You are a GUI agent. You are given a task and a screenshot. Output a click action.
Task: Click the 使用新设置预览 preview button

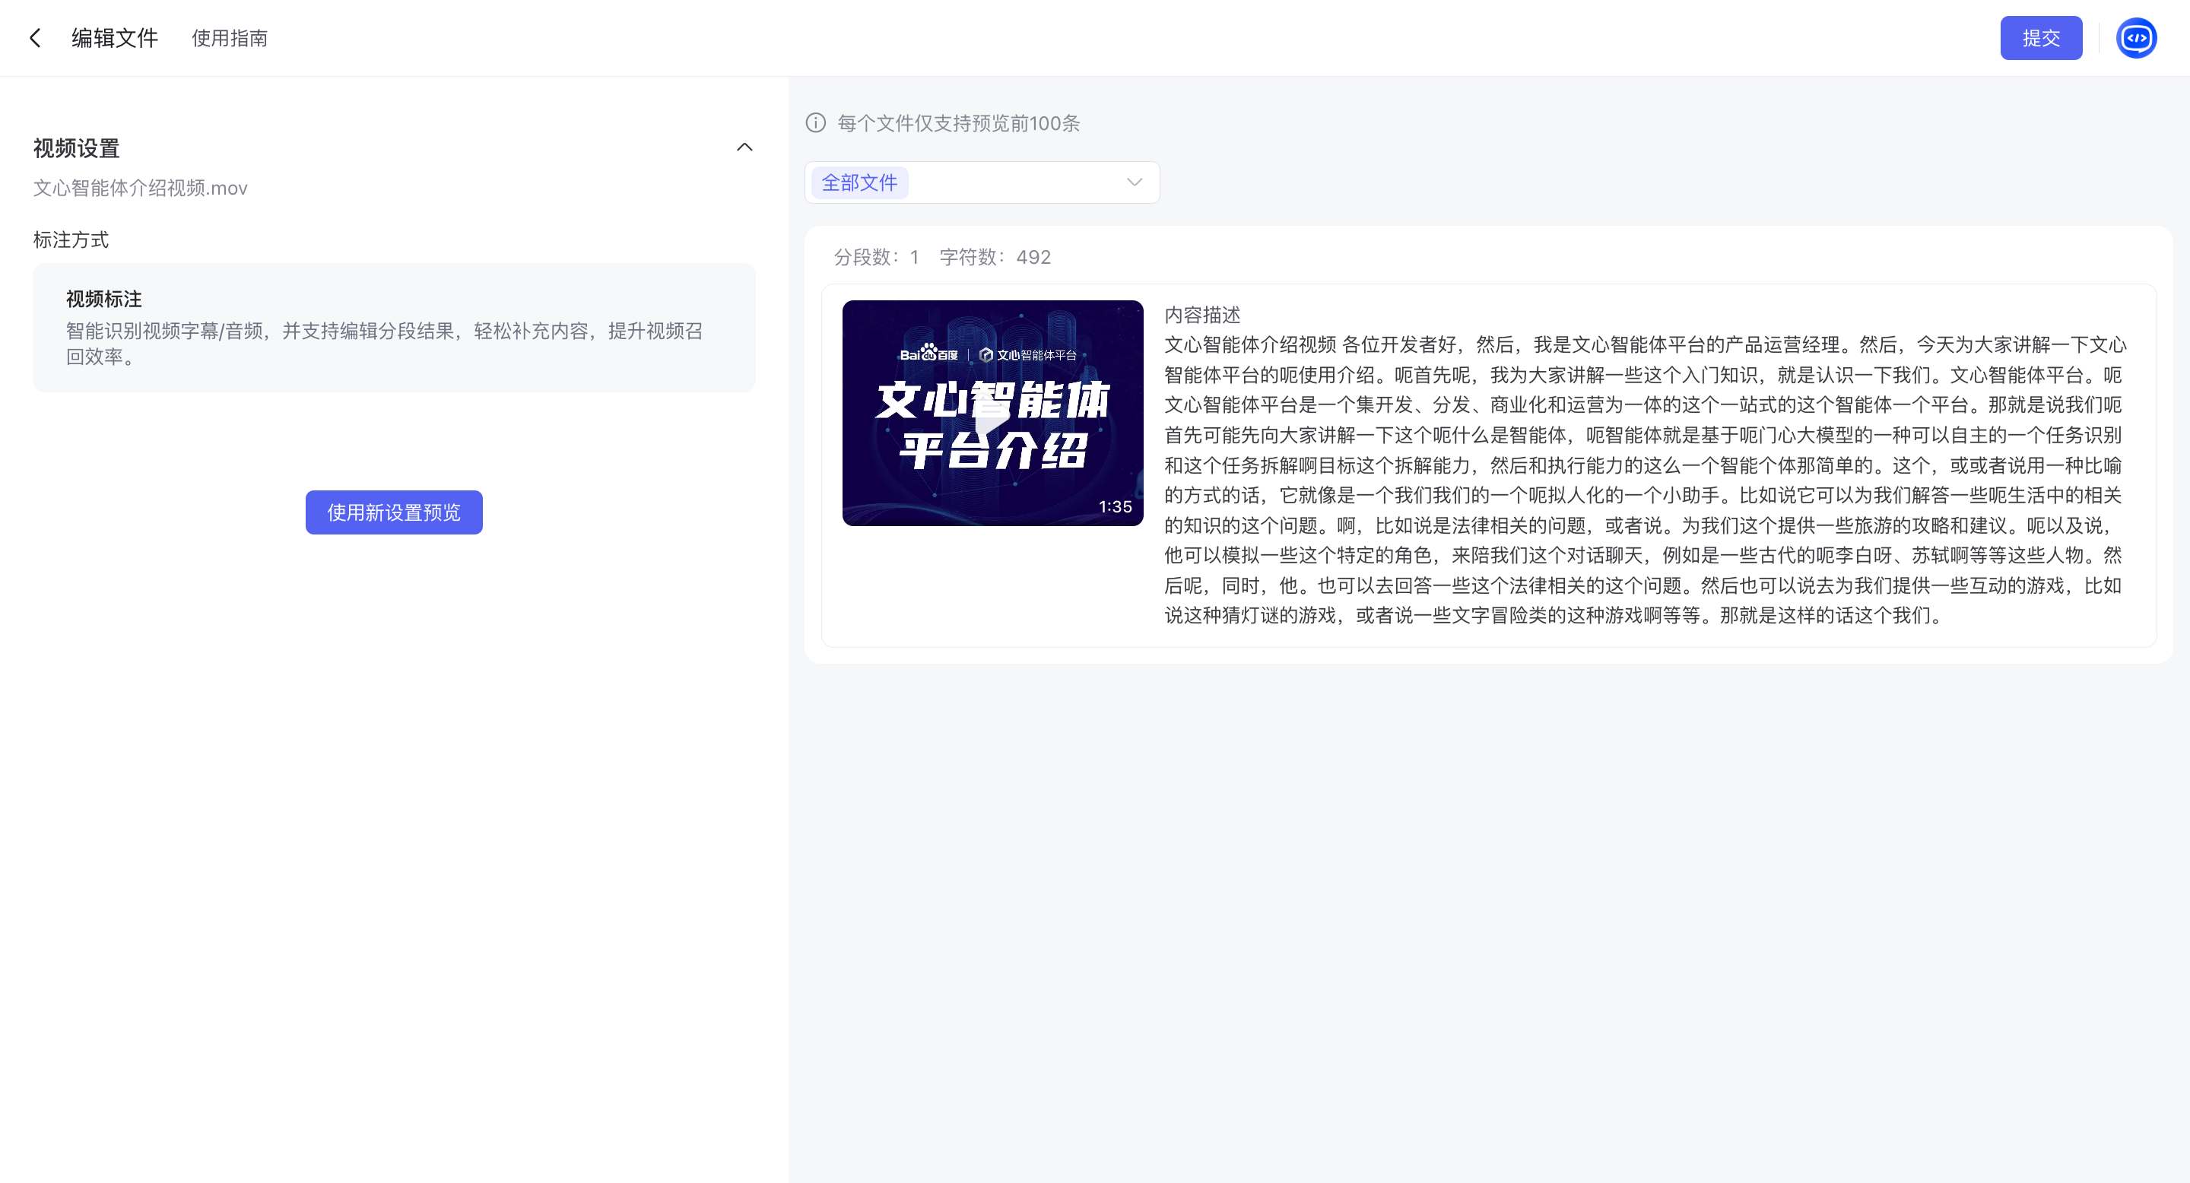click(394, 512)
